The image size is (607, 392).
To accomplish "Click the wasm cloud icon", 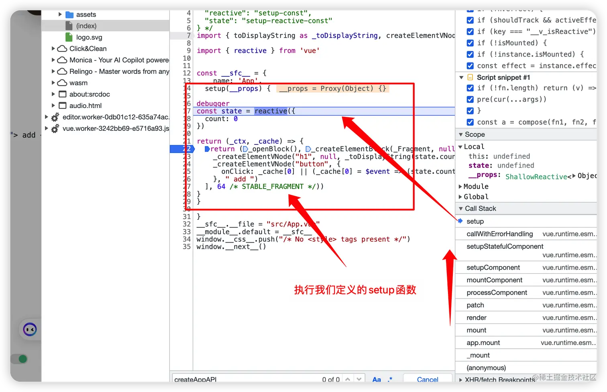I will pyautogui.click(x=62, y=83).
